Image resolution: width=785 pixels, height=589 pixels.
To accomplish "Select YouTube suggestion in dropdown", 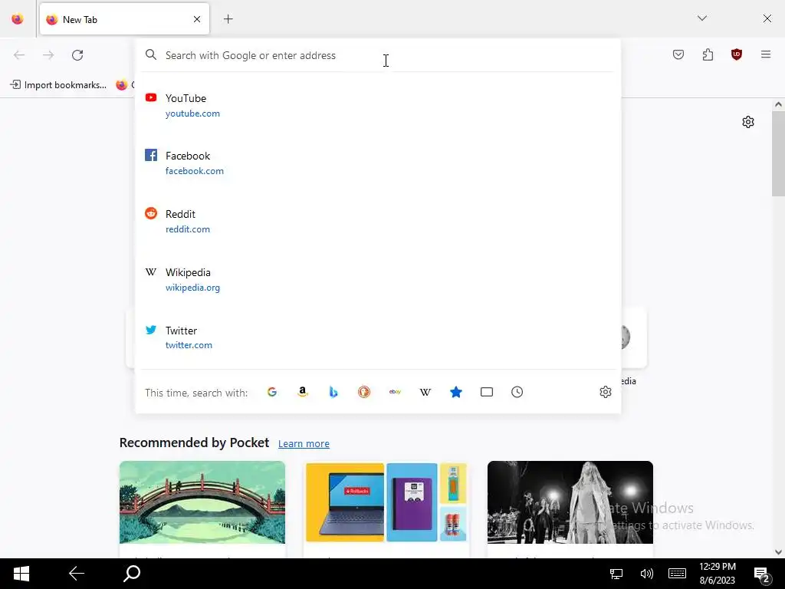I will [378, 105].
